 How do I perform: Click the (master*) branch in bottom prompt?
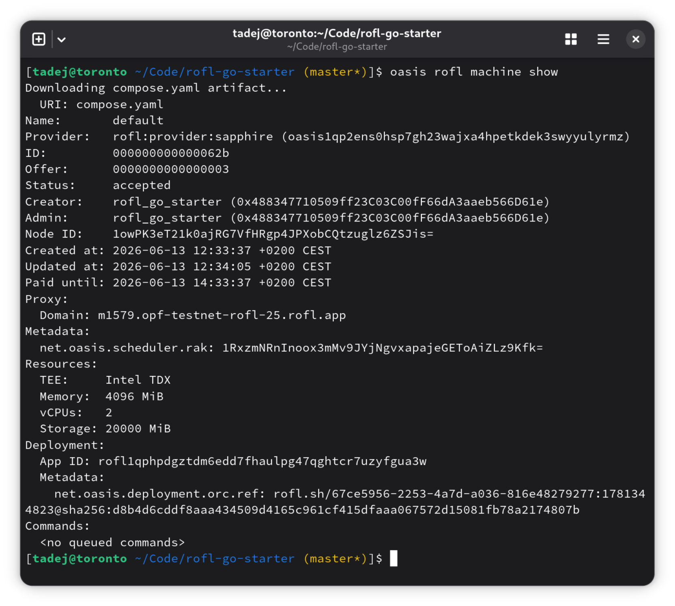click(335, 559)
